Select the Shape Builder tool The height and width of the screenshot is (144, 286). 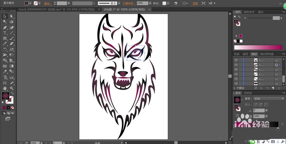[x=5, y=60]
